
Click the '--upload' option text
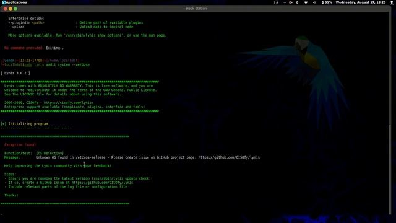(16, 27)
